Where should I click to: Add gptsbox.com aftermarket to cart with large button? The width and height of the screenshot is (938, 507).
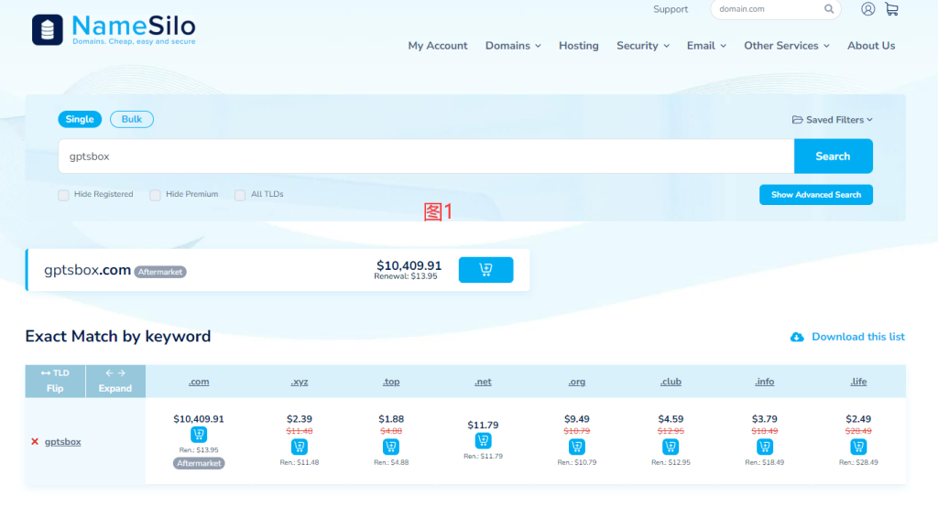pos(485,270)
